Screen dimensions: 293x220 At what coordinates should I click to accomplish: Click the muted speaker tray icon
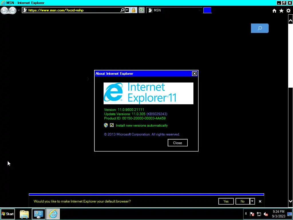click(x=266, y=214)
